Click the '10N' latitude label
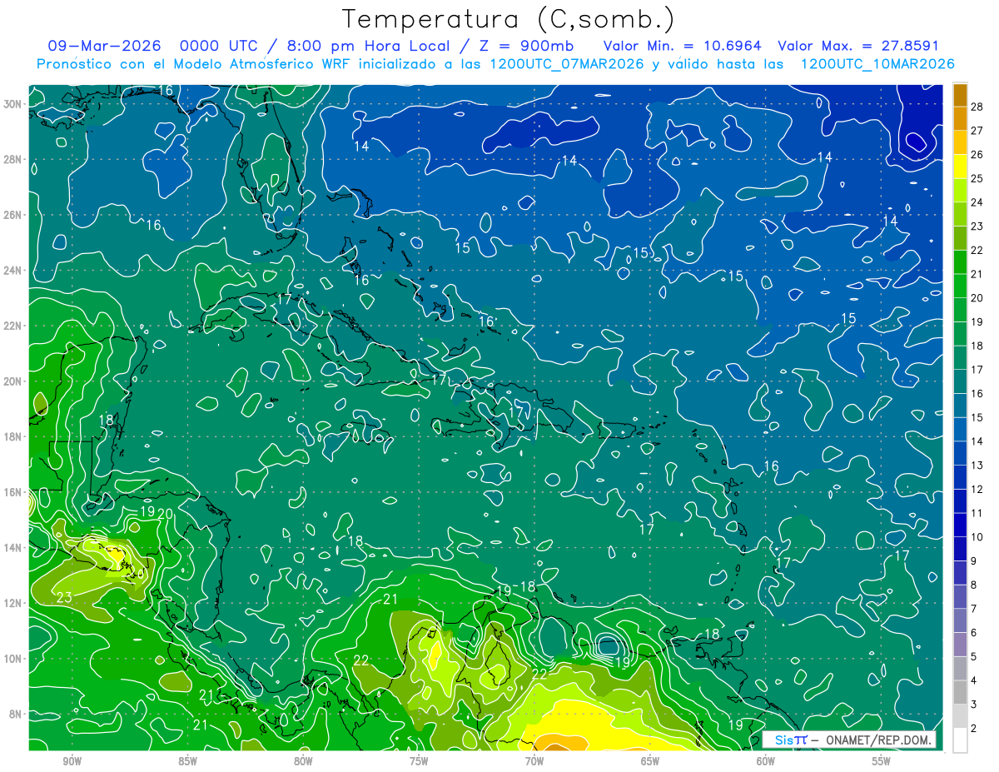Screen dimensions: 999x772 click(x=13, y=659)
